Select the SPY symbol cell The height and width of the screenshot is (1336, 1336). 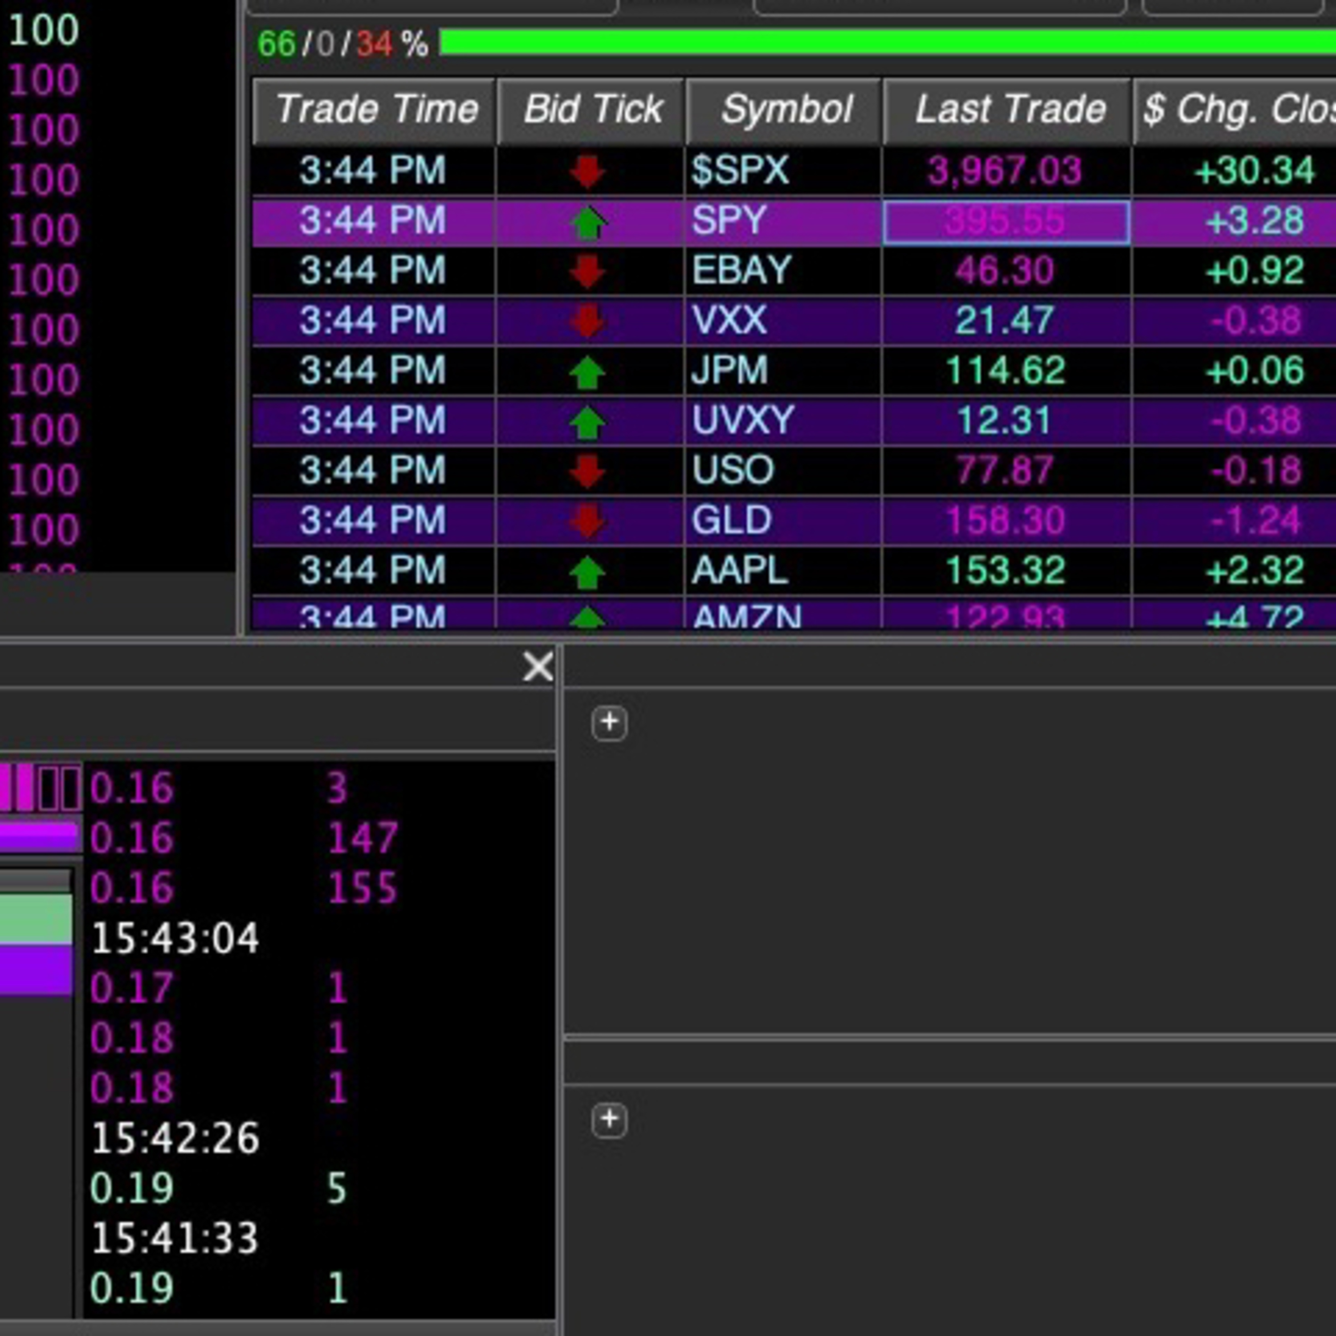783,221
